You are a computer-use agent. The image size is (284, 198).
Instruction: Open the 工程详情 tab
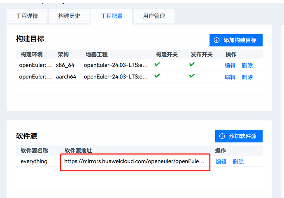pos(27,16)
